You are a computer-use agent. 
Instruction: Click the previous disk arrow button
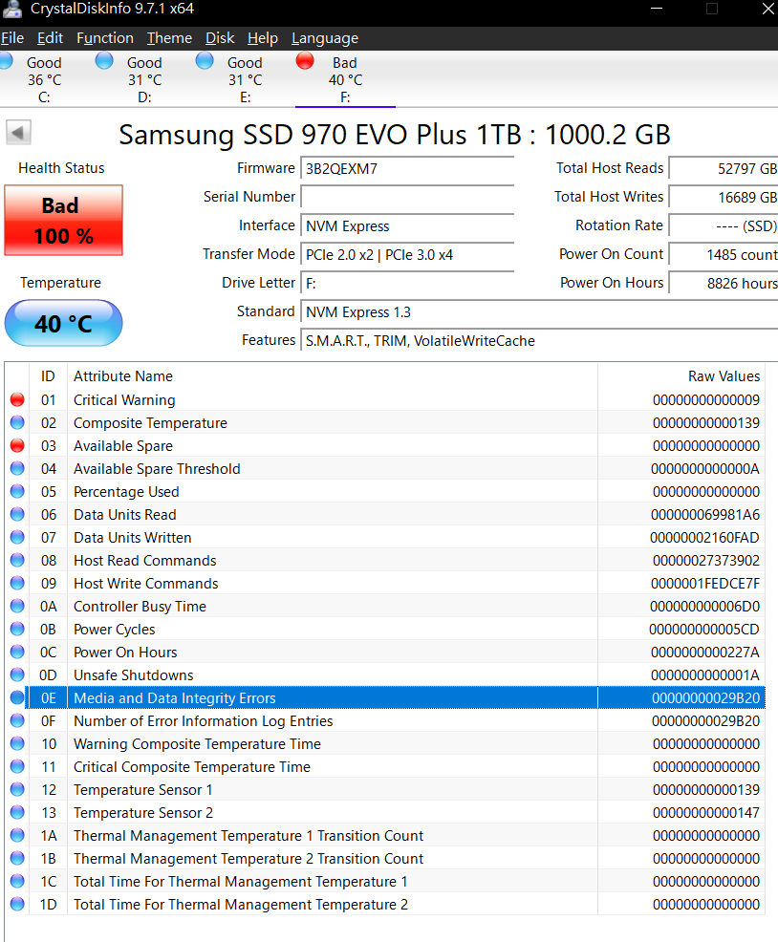pos(19,133)
